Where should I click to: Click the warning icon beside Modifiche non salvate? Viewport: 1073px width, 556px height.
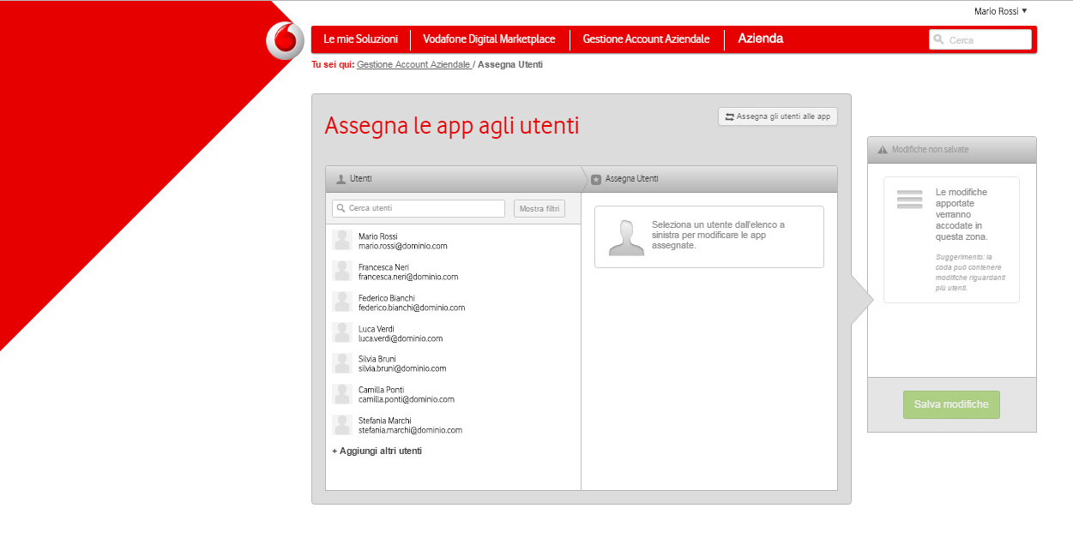[882, 150]
